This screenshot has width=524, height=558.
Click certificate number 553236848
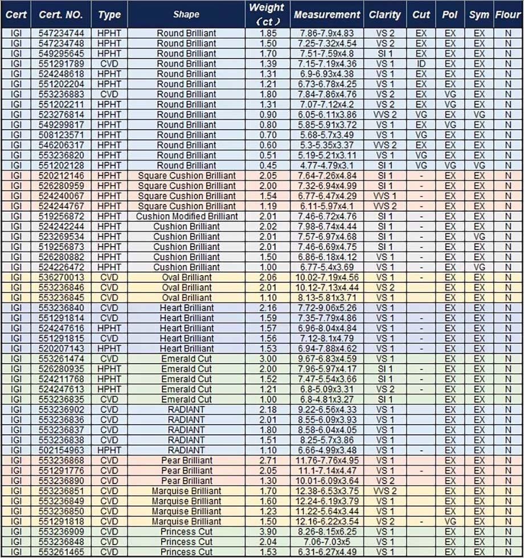coord(62,542)
